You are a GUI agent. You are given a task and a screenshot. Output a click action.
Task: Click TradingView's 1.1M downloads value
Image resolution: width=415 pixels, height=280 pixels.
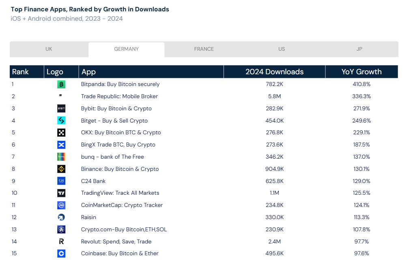tap(275, 193)
